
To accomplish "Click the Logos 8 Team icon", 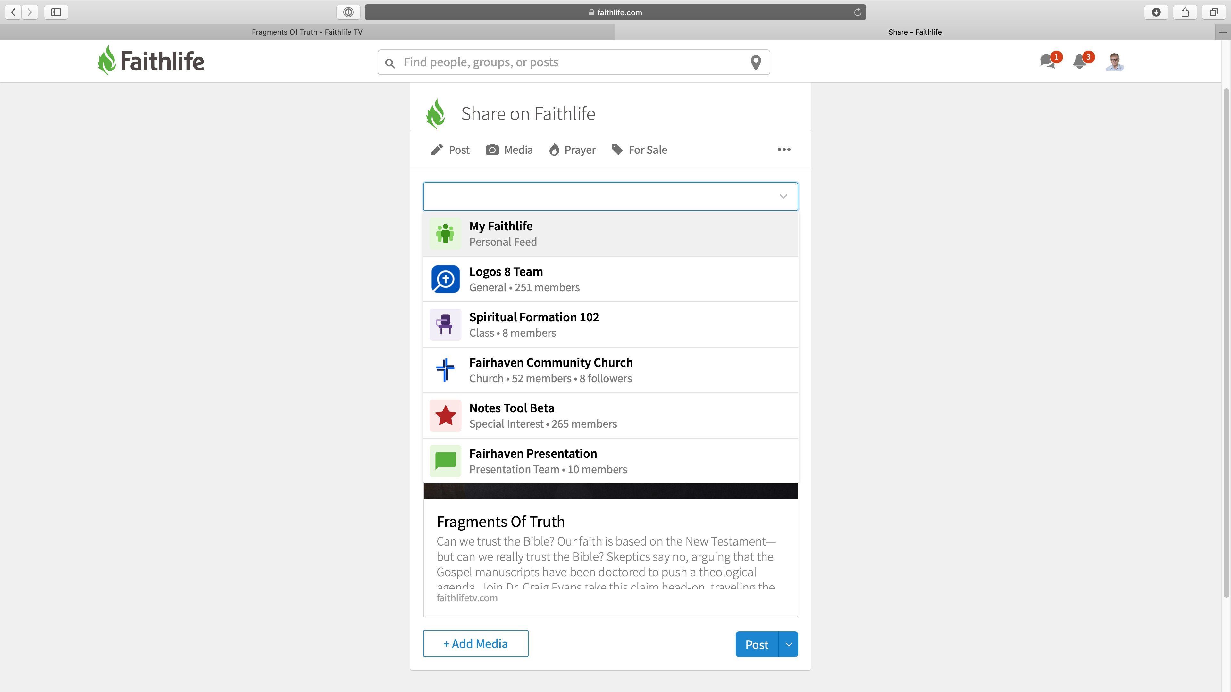I will (x=445, y=279).
